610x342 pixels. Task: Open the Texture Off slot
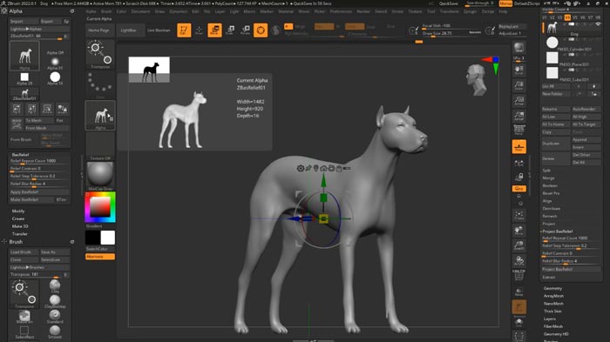[100, 145]
